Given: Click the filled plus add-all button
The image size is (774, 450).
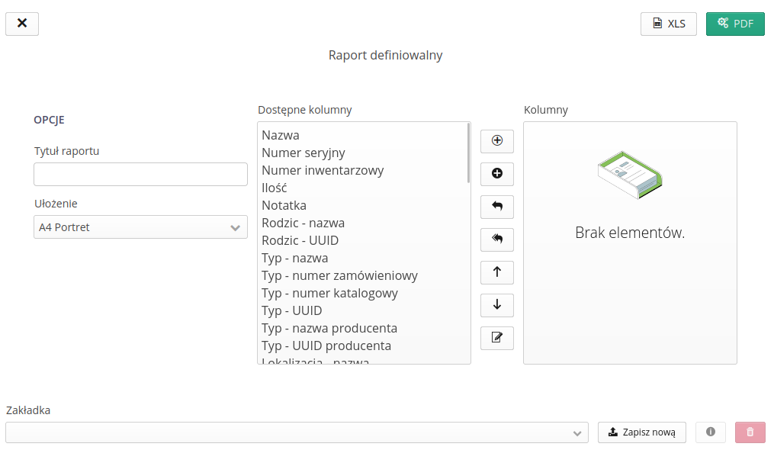Looking at the screenshot, I should coord(497,174).
